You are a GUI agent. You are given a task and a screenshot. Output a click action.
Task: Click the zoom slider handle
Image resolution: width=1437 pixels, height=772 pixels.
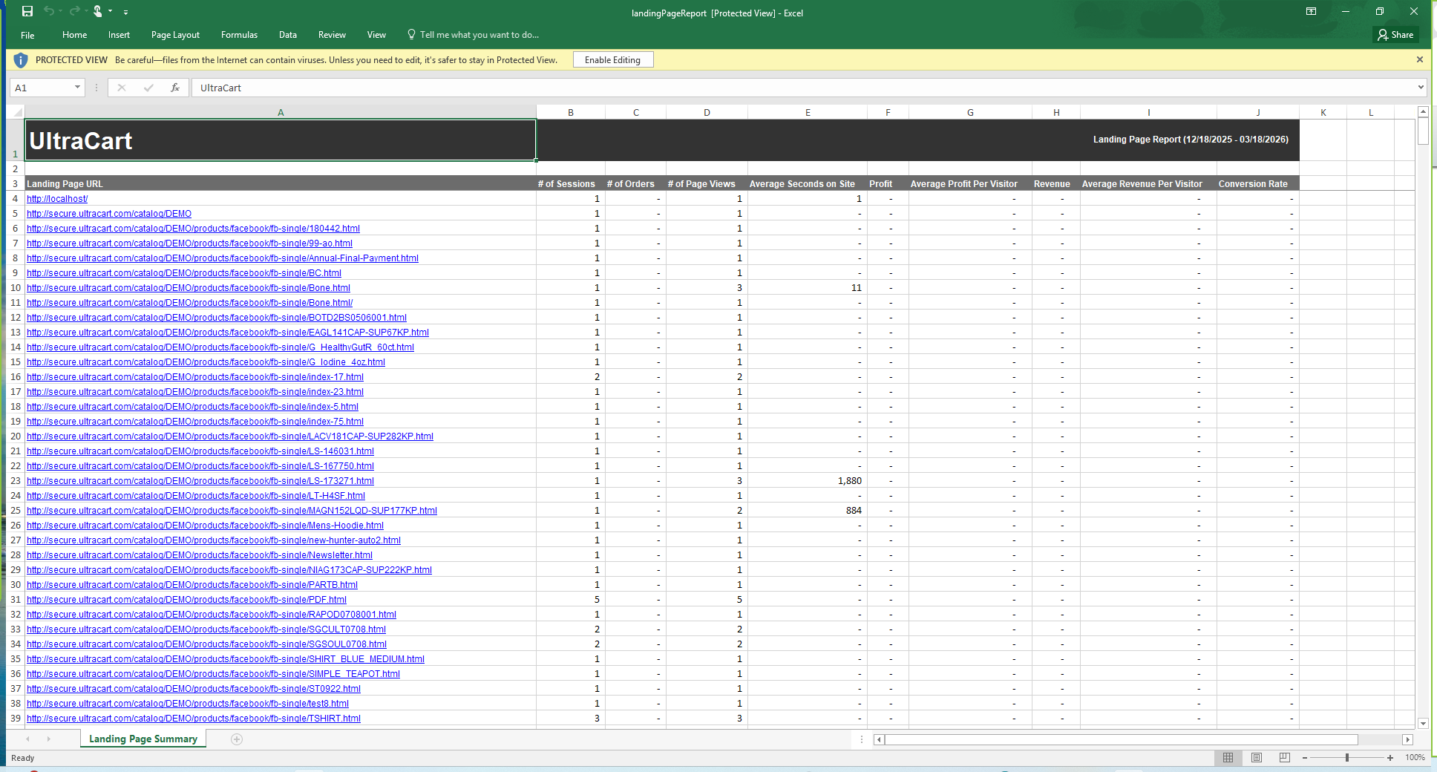(1346, 757)
